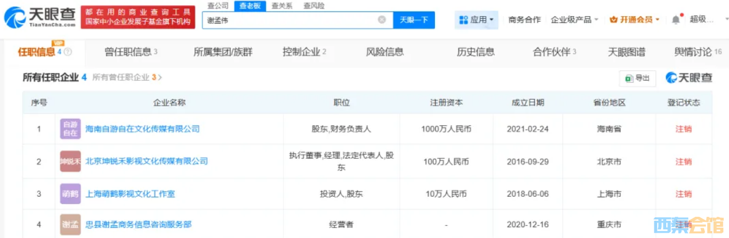The height and width of the screenshot is (238, 729).
Task: Click the 北京市 region cell
Action: point(609,161)
